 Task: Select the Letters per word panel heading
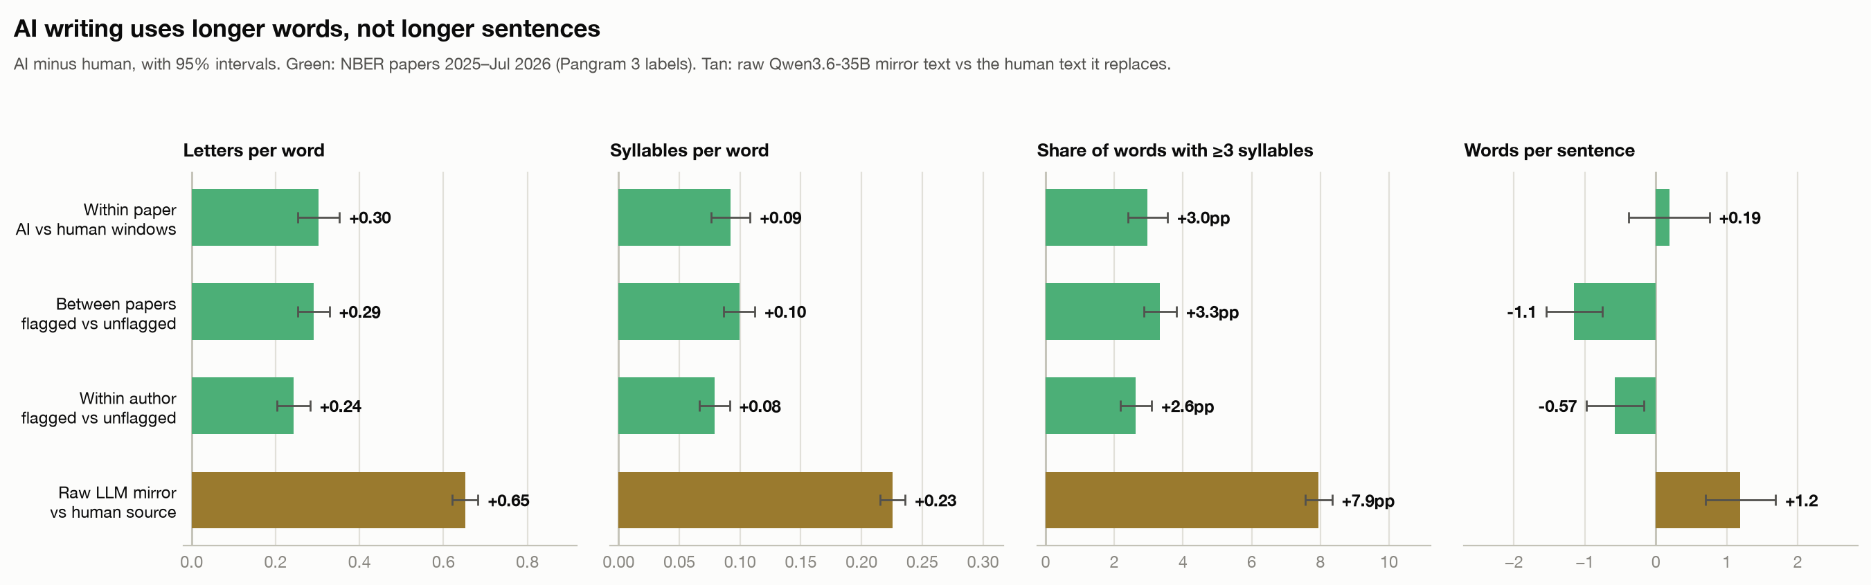(253, 150)
